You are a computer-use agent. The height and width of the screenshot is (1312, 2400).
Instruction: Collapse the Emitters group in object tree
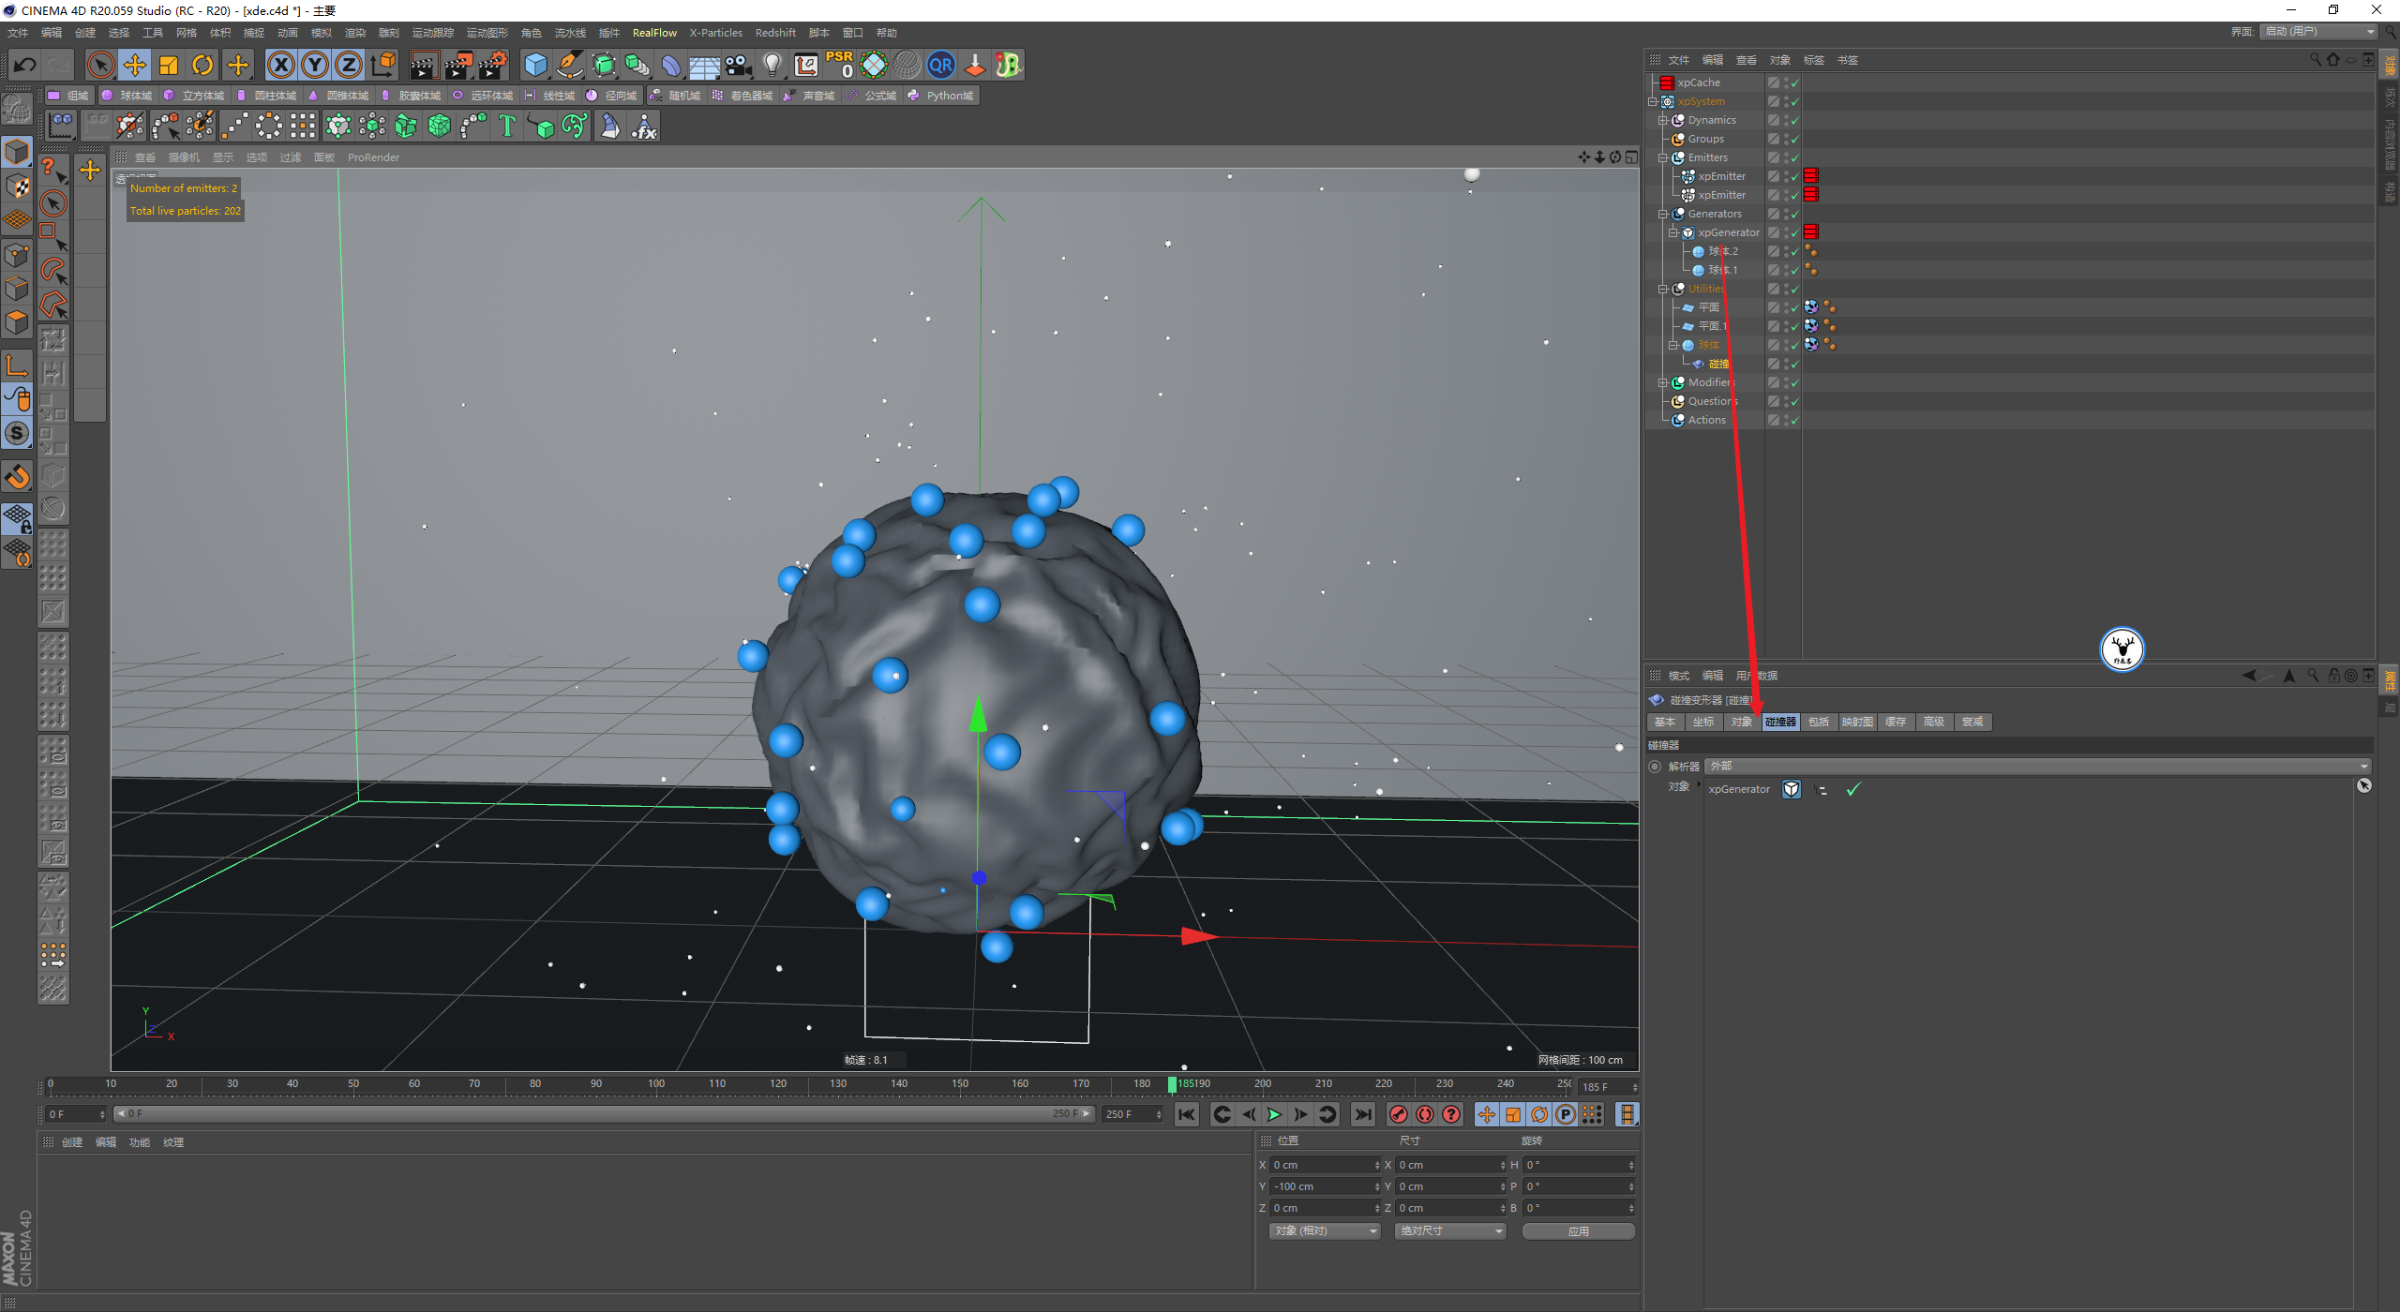[1663, 157]
